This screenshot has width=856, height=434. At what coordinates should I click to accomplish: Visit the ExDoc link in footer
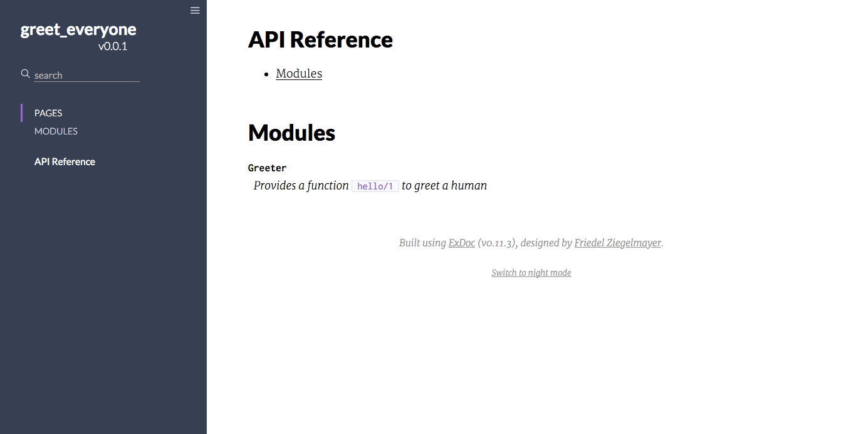click(462, 243)
